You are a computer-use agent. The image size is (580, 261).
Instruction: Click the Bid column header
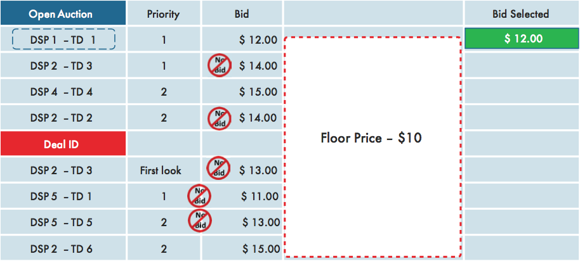(x=242, y=14)
